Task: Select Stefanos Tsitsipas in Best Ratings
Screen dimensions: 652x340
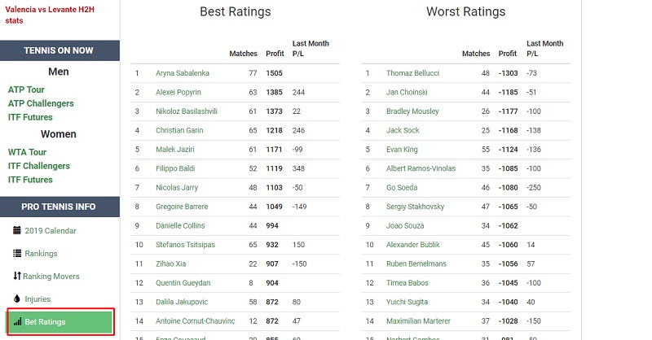Action: tap(185, 245)
